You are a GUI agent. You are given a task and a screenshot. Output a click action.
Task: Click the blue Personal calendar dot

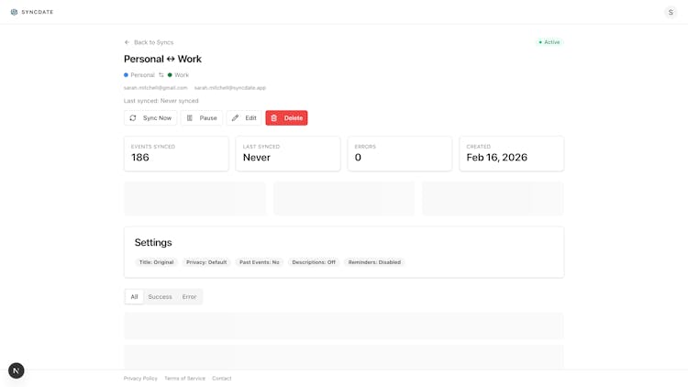[x=127, y=75]
